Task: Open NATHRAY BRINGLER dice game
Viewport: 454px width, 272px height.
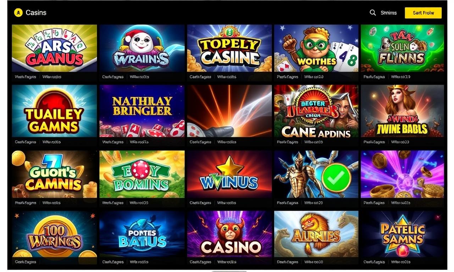Action: (142, 111)
